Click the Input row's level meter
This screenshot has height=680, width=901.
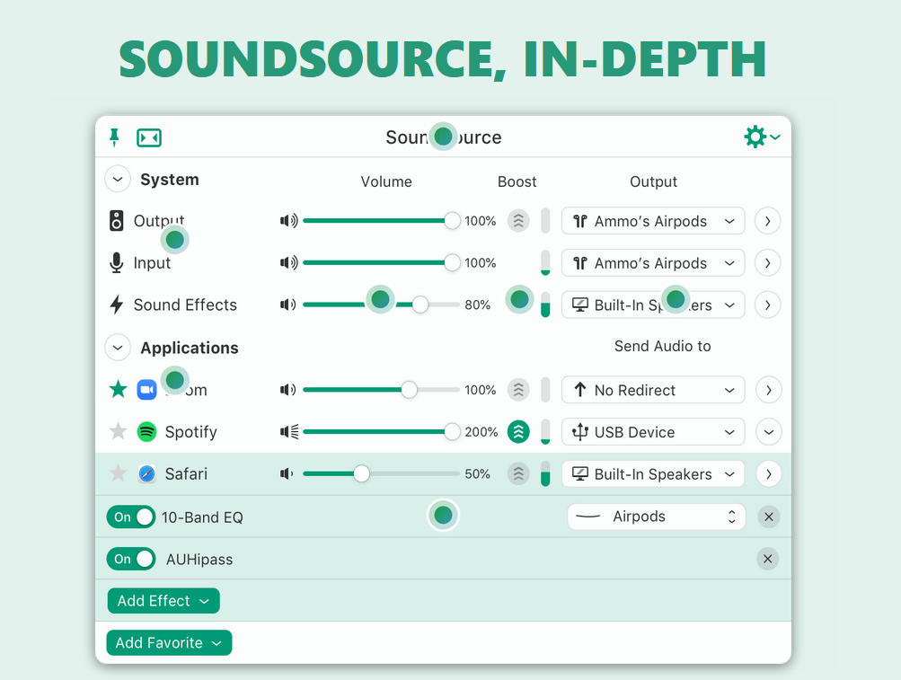click(545, 262)
